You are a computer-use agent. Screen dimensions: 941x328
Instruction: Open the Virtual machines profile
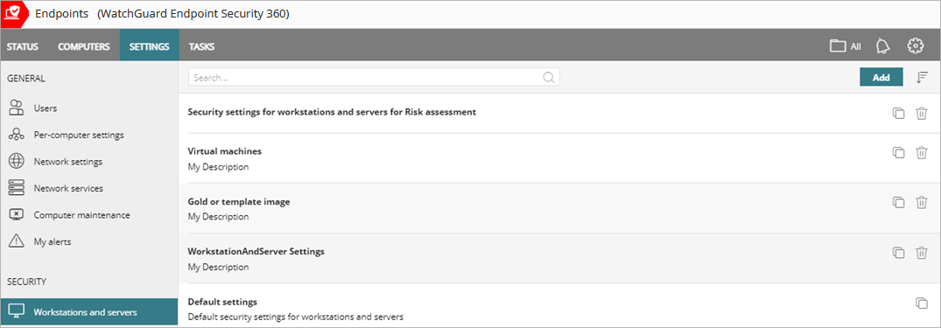[x=224, y=151]
